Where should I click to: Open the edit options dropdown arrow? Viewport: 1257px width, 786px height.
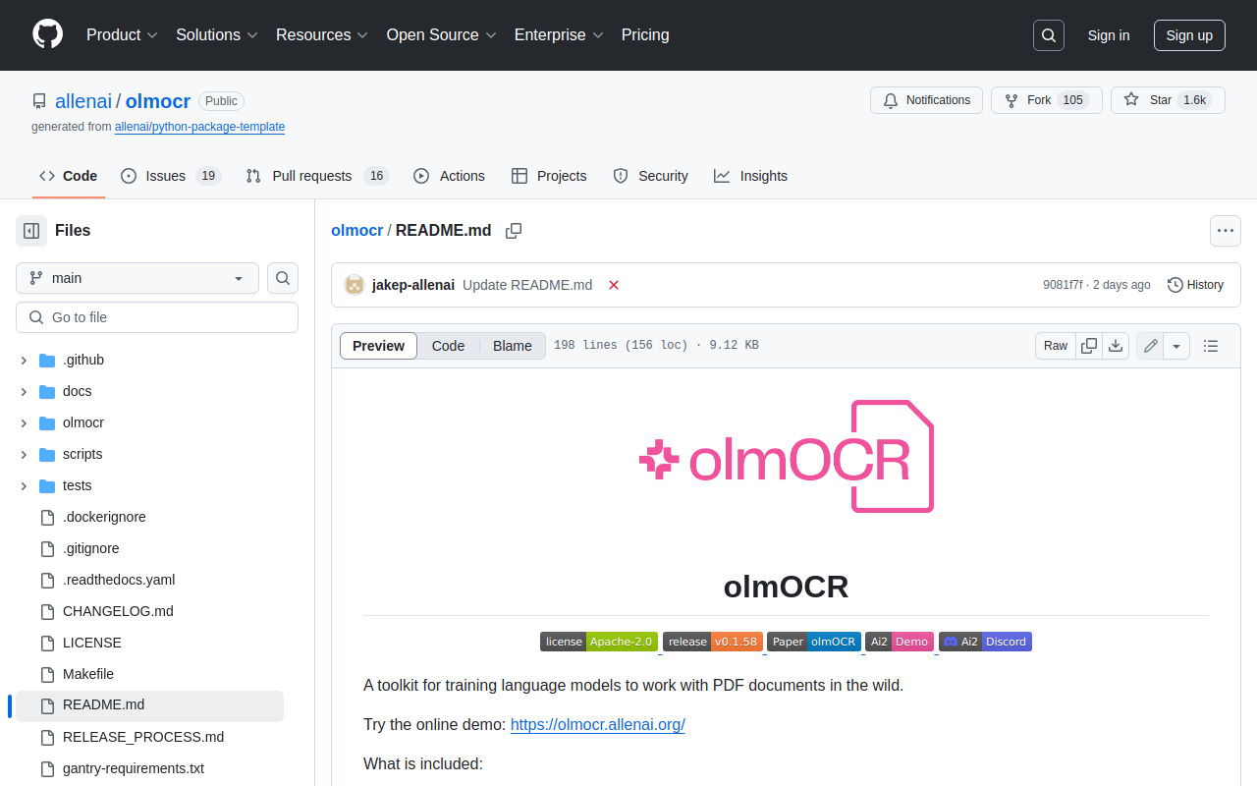click(x=1176, y=346)
